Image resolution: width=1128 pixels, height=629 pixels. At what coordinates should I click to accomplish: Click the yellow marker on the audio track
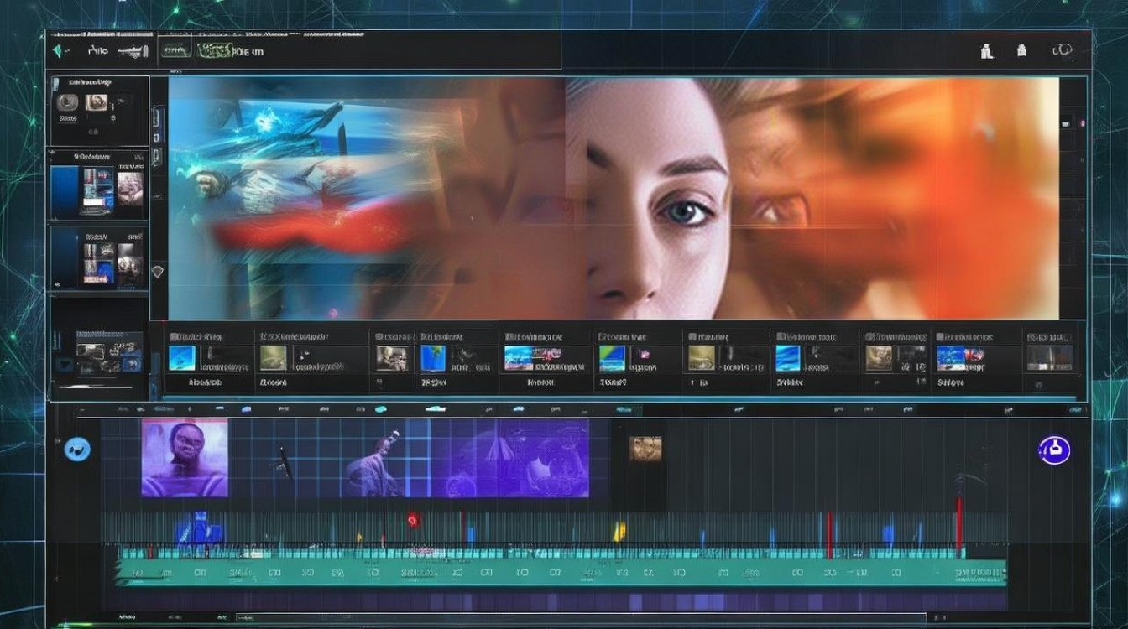pos(619,531)
